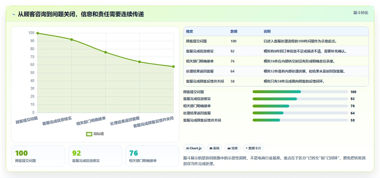Click the x-axis label 相关部门明确接单 under chart

(91, 121)
